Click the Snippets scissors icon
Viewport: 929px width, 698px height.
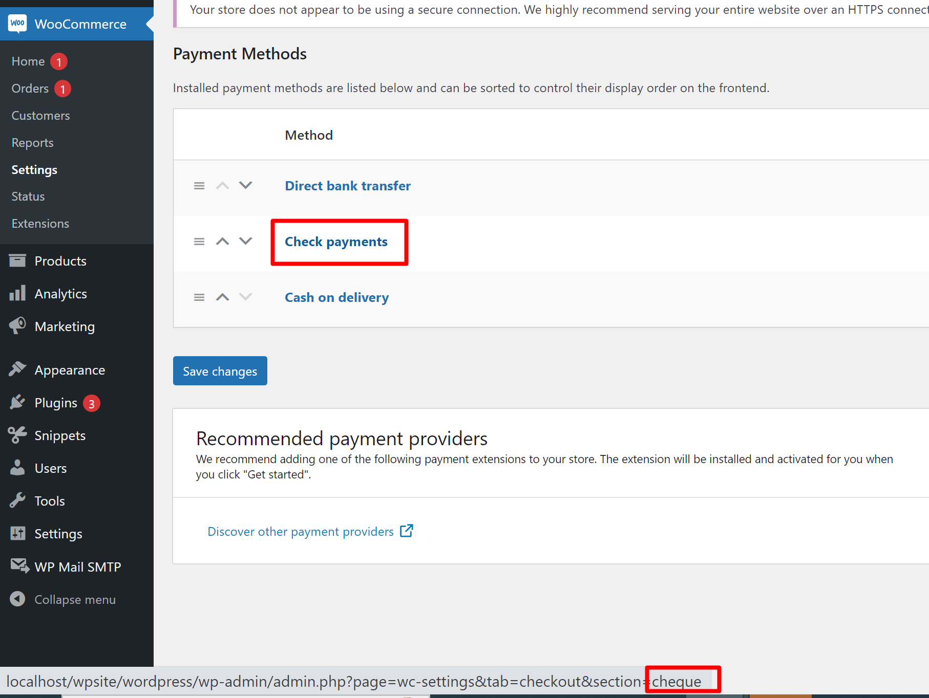point(18,435)
